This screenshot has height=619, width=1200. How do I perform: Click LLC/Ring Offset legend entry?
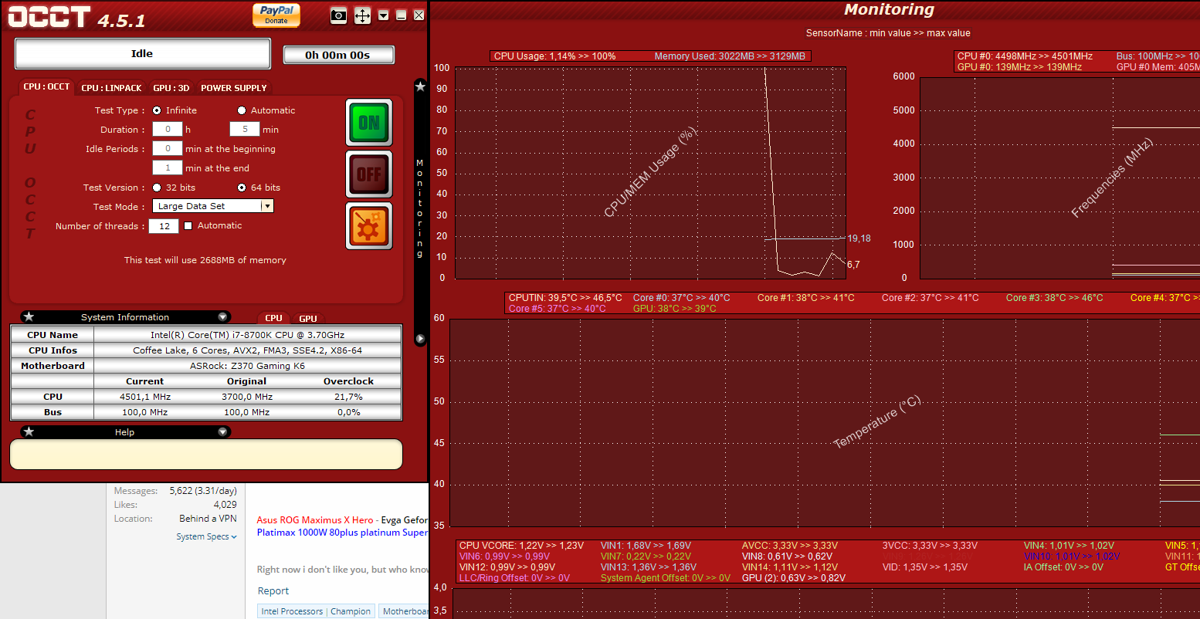point(514,578)
